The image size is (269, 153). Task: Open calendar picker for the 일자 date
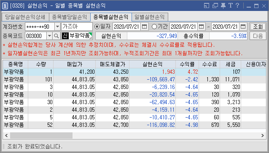pyautogui.click(x=145, y=27)
